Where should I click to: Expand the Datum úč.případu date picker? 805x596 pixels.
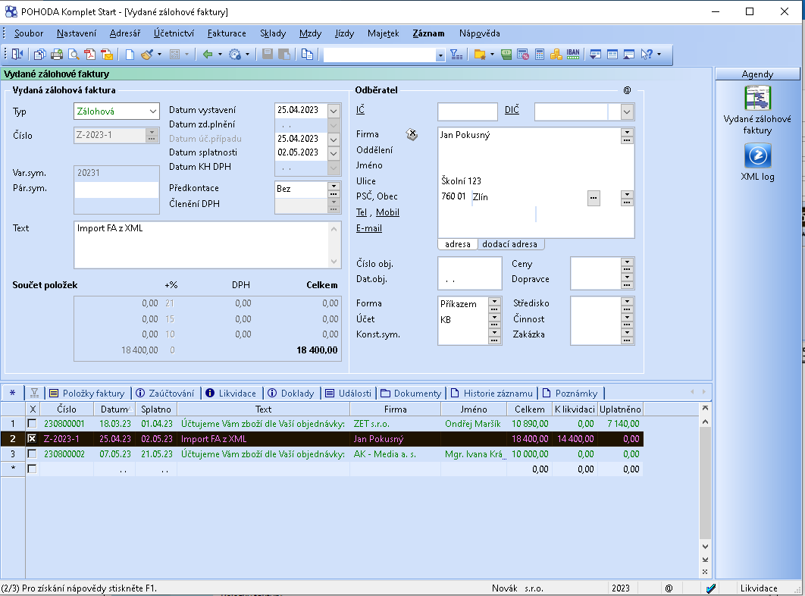(334, 140)
